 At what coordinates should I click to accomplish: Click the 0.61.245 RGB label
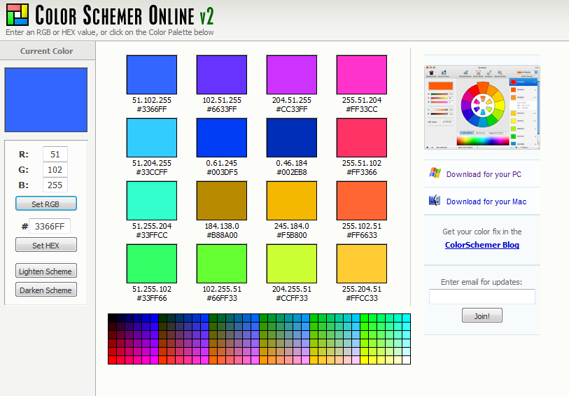tap(222, 163)
